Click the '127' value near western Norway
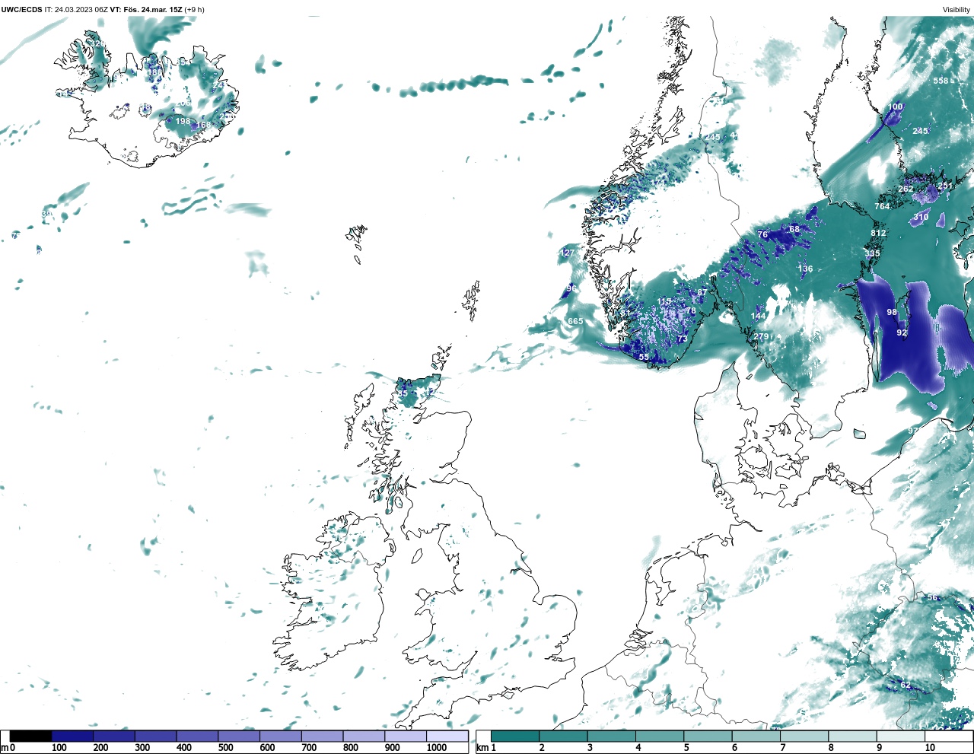Image resolution: width=974 pixels, height=754 pixels. point(568,253)
